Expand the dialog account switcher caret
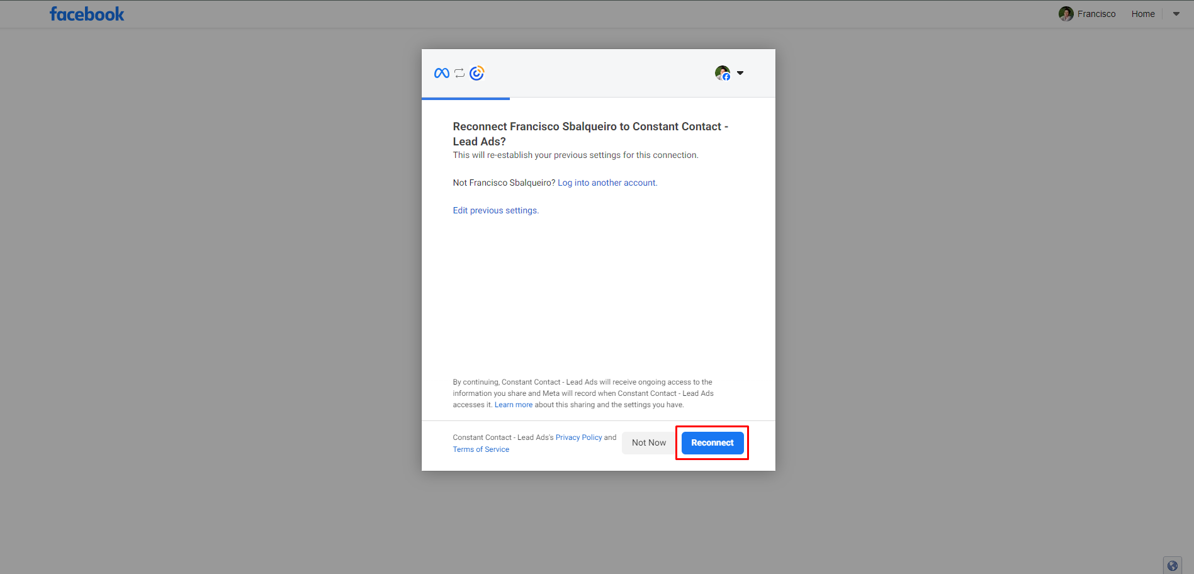The width and height of the screenshot is (1194, 574). tap(740, 73)
